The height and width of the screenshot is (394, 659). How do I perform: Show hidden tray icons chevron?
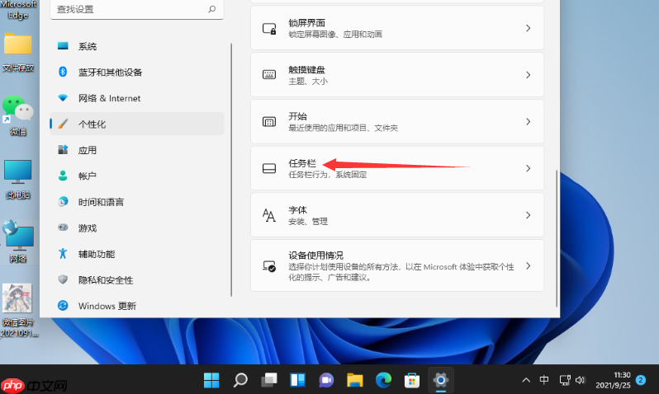coord(526,380)
